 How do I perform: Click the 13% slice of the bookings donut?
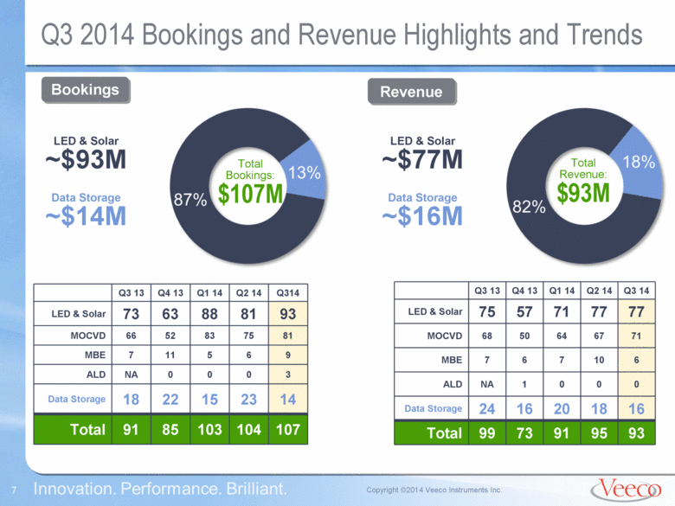305,173
